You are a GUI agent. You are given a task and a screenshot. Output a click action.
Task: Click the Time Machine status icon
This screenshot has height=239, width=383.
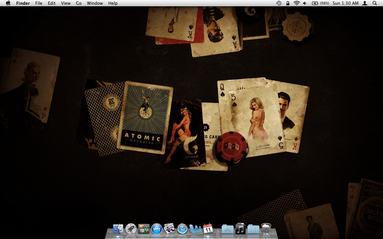coord(279,3)
